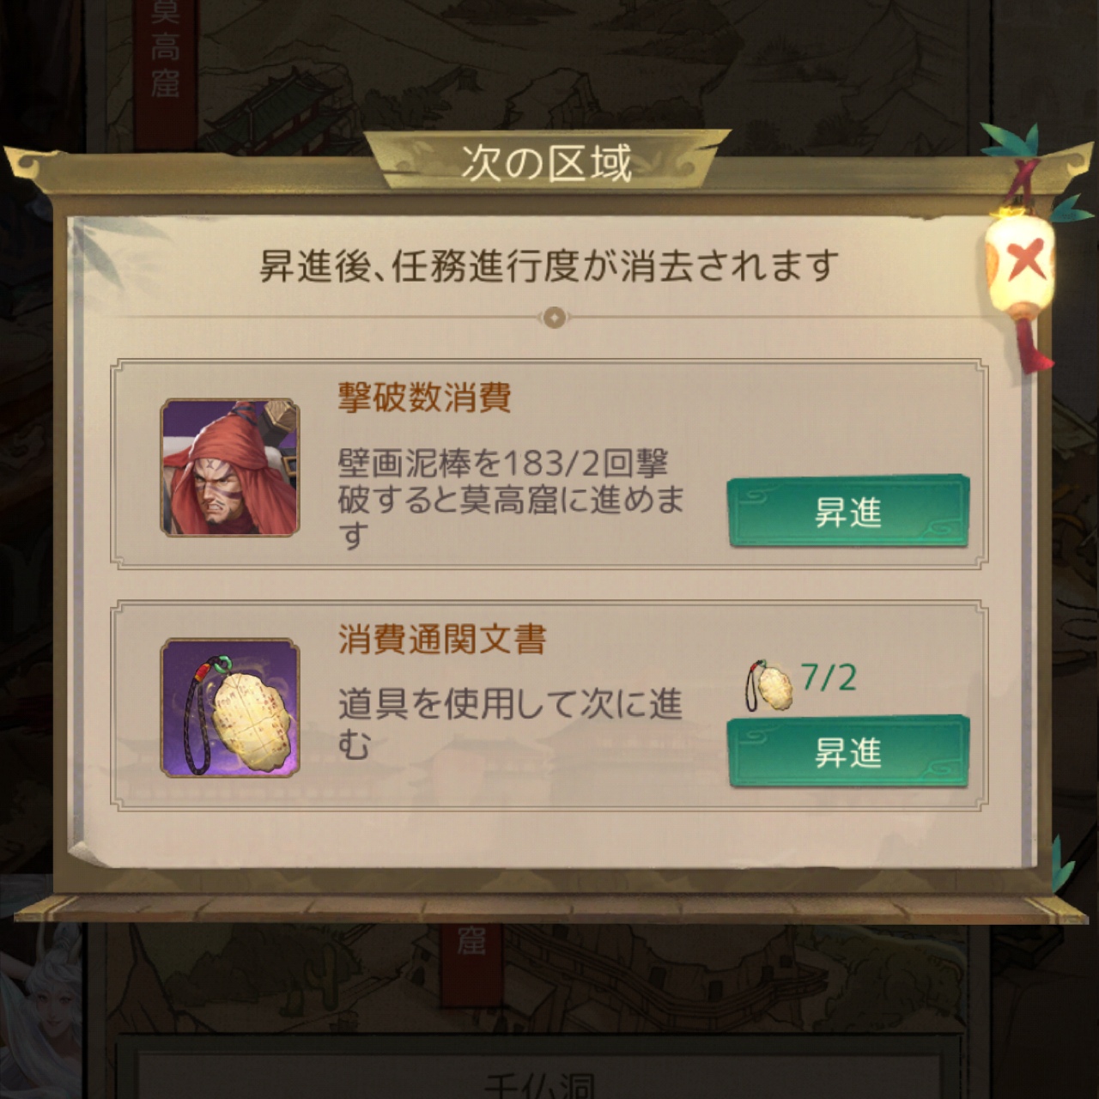The image size is (1099, 1099).
Task: Tap the green 7/2 item counter
Action: click(829, 678)
